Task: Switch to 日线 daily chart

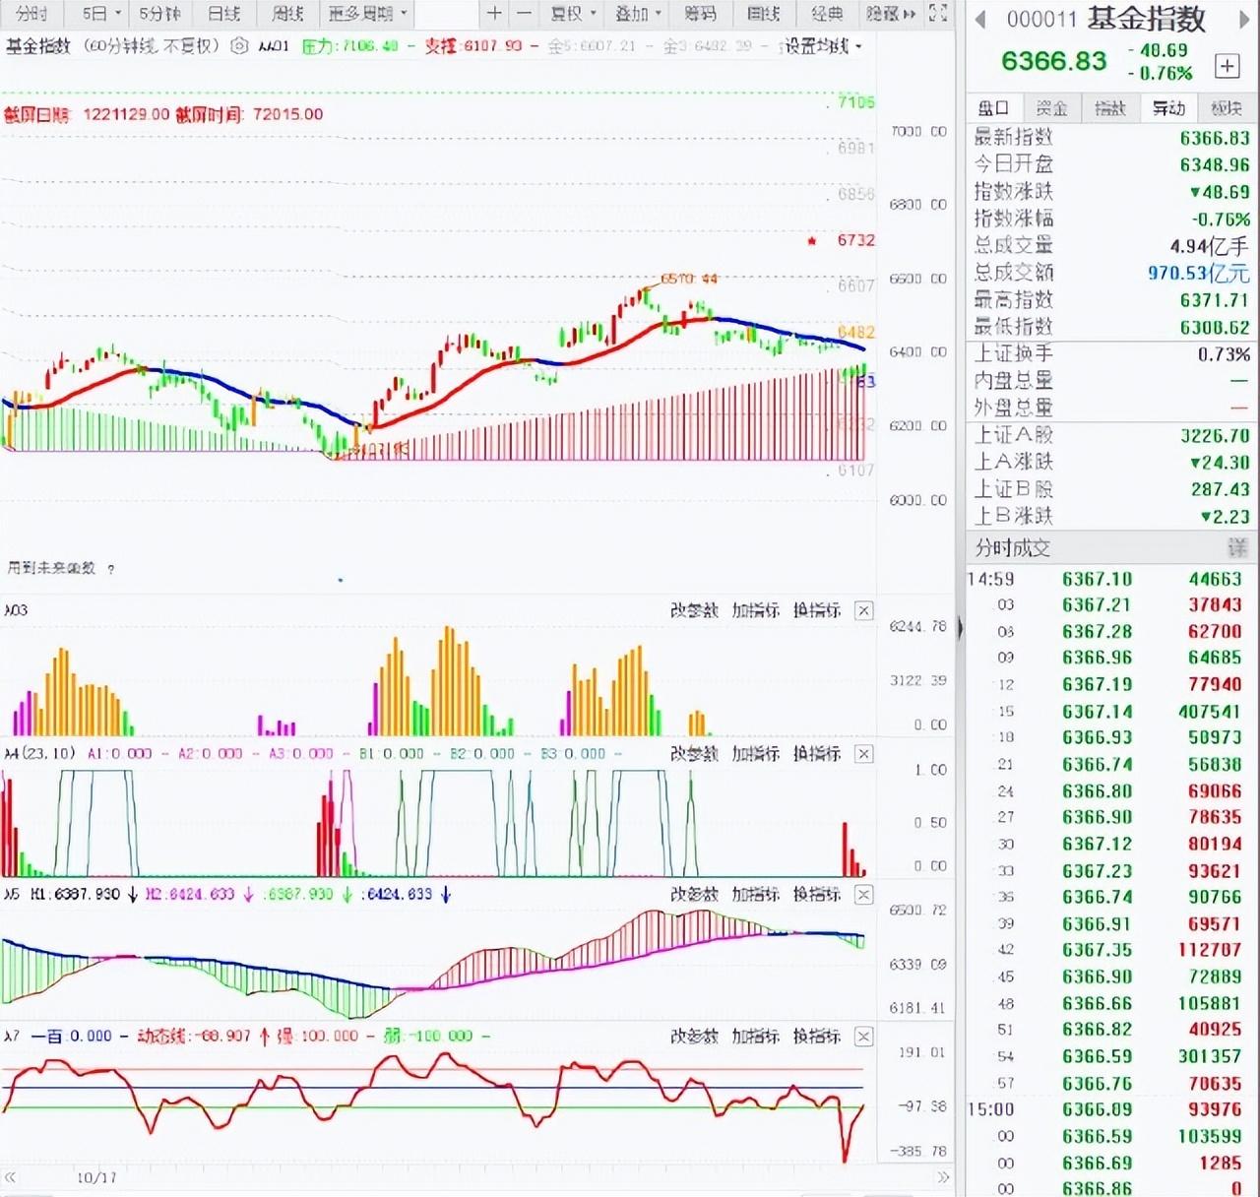Action: pos(223,14)
